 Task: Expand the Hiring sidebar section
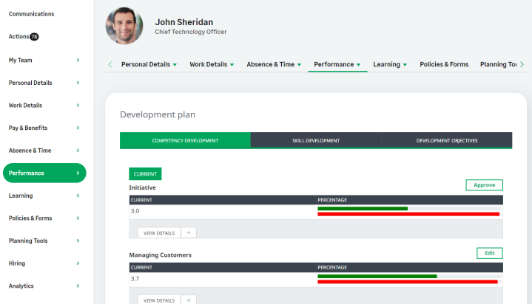click(x=78, y=263)
